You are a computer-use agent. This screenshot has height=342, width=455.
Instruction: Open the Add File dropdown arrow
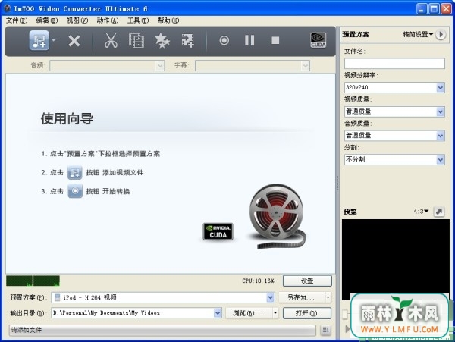click(53, 40)
